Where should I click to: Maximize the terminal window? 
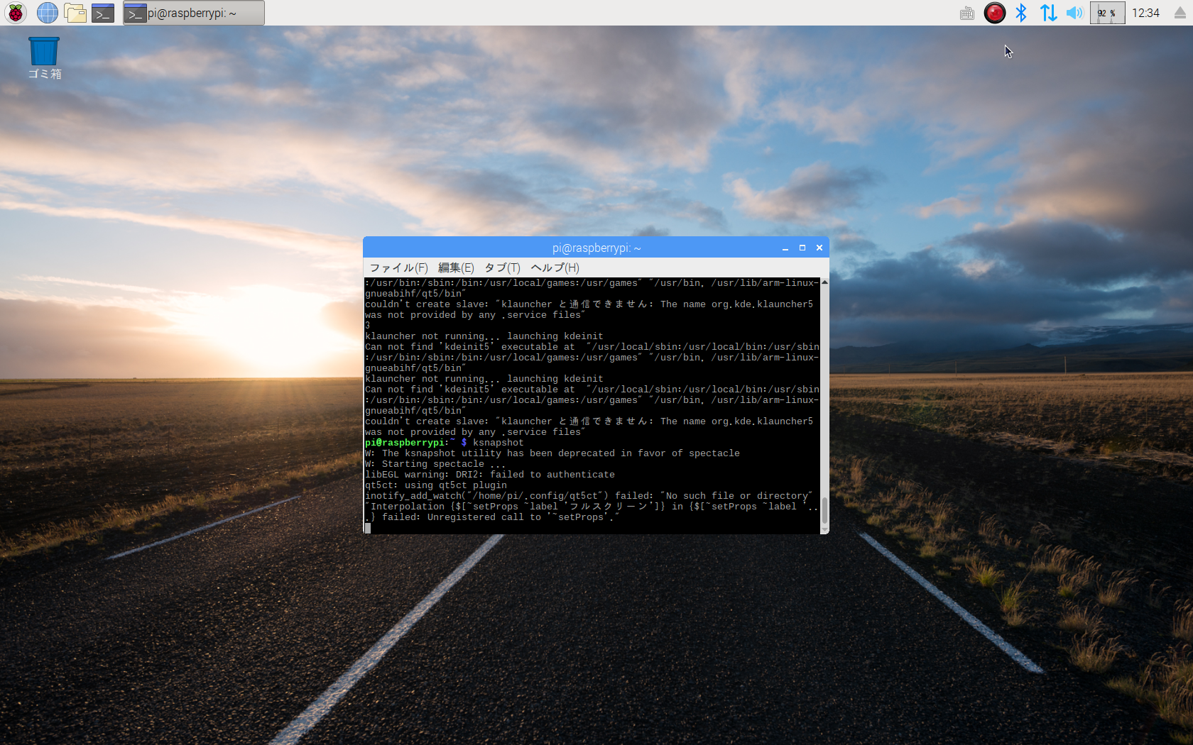(802, 248)
